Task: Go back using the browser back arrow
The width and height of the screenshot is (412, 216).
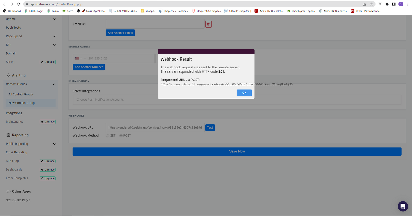Action: pos(5,4)
